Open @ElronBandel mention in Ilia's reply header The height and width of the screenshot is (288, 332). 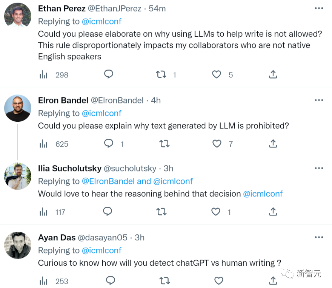coord(108,181)
